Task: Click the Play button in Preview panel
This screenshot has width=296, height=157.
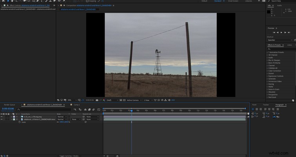Action: (281, 33)
